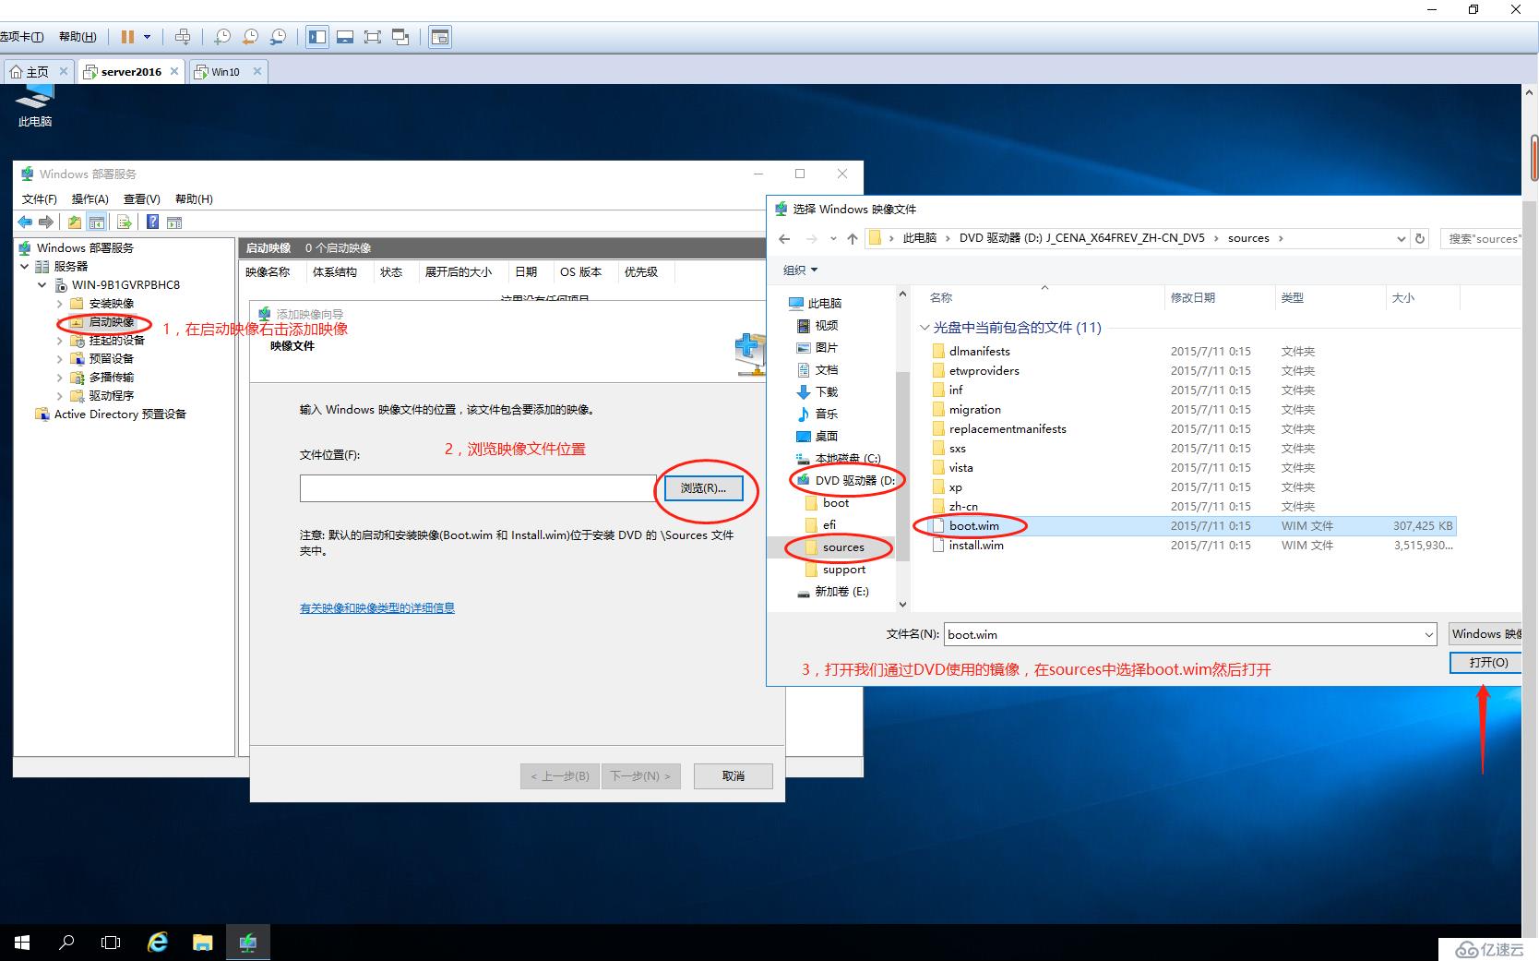The width and height of the screenshot is (1539, 961).
Task: Take a snapshot of the virtual machine
Action: 222,37
